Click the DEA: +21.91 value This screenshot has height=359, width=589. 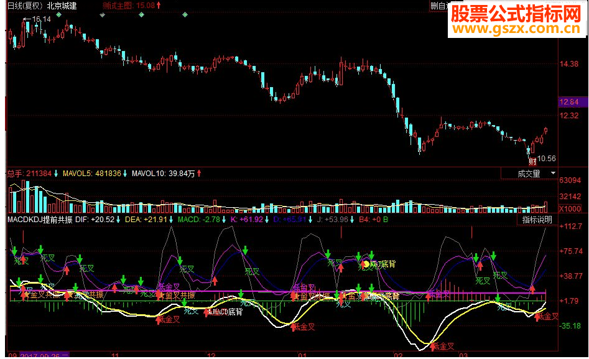tap(146, 219)
